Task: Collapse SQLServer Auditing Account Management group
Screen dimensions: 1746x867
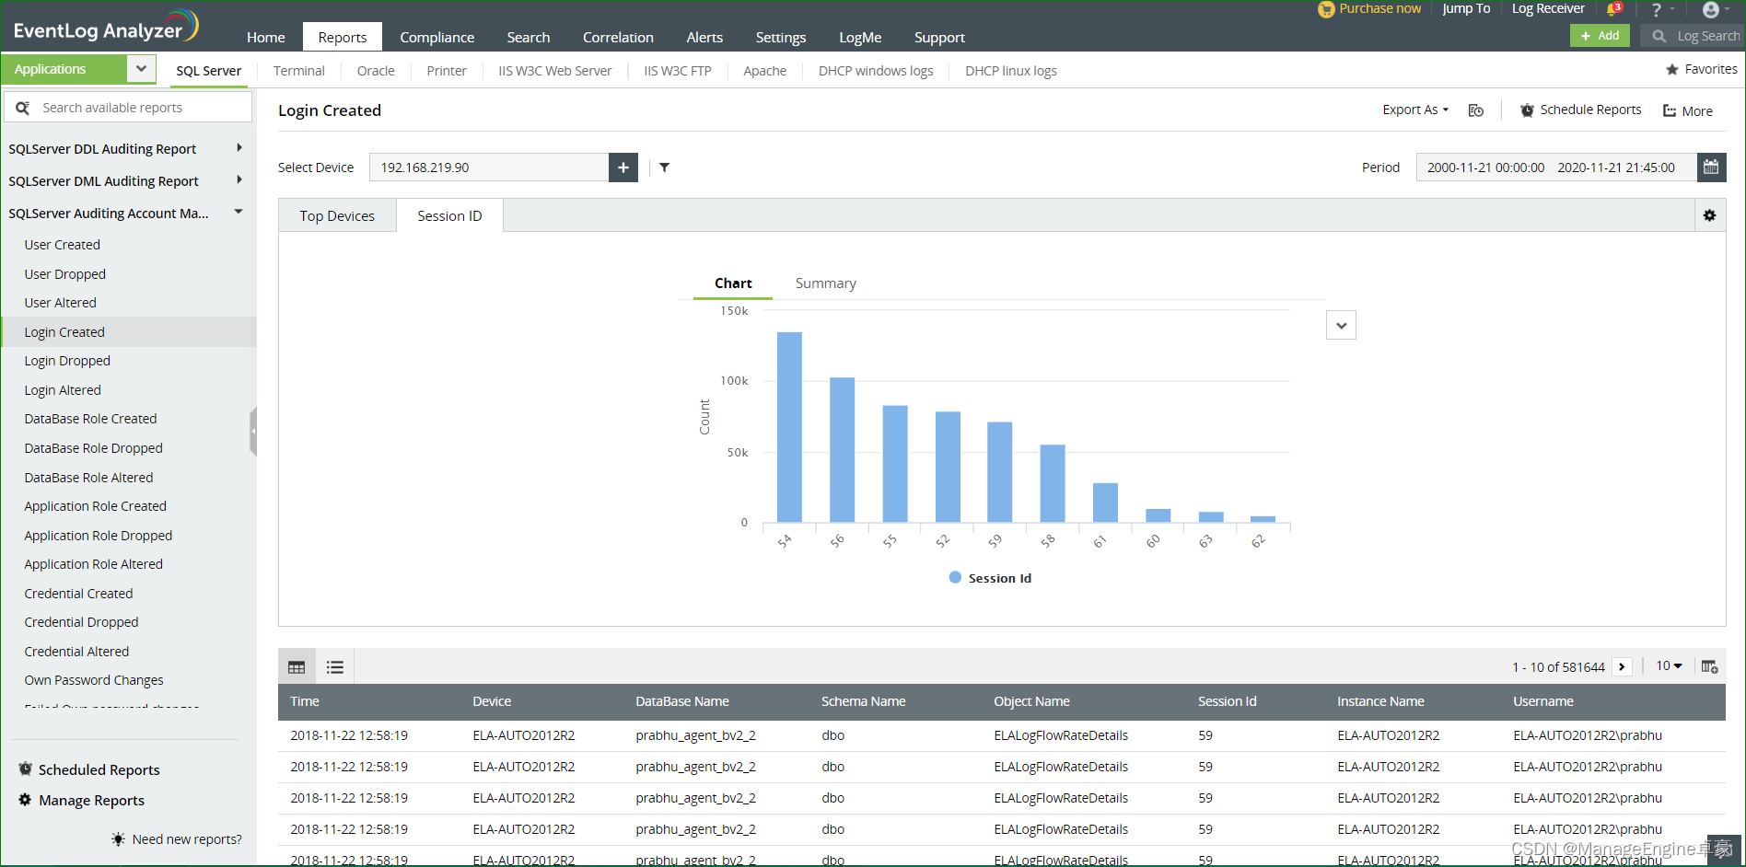Action: (x=239, y=213)
